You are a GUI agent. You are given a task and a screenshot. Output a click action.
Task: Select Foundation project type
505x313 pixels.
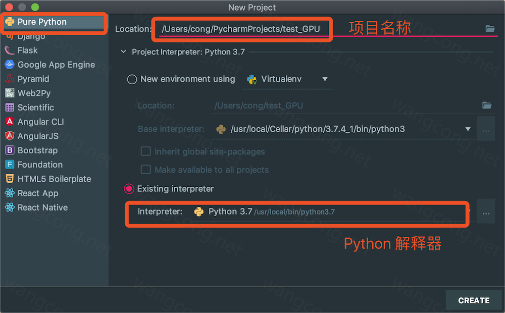(x=54, y=165)
